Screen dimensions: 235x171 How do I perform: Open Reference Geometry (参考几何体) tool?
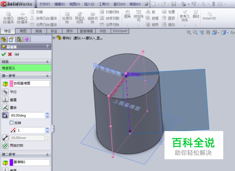(x=185, y=16)
